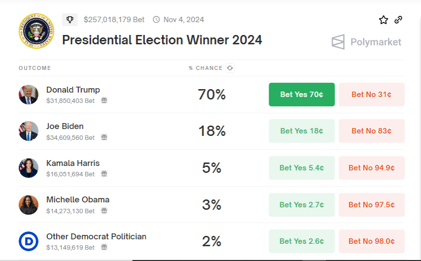This screenshot has height=261, width=421.
Task: Click the gift icon under Michelle Obama
Action: pos(104,211)
